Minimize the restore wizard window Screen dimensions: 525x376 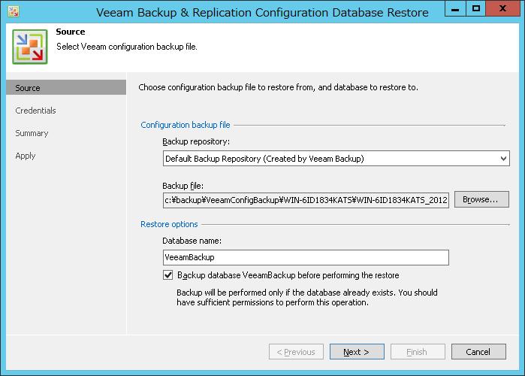pyautogui.click(x=455, y=9)
